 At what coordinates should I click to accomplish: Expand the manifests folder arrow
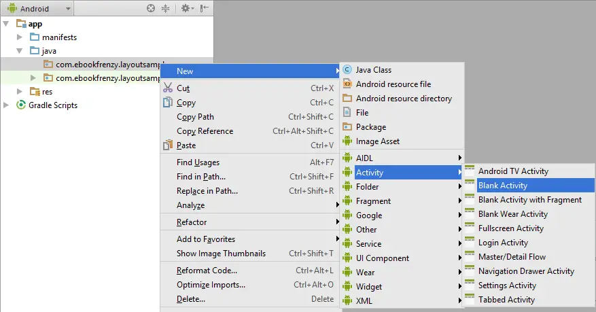coord(20,37)
